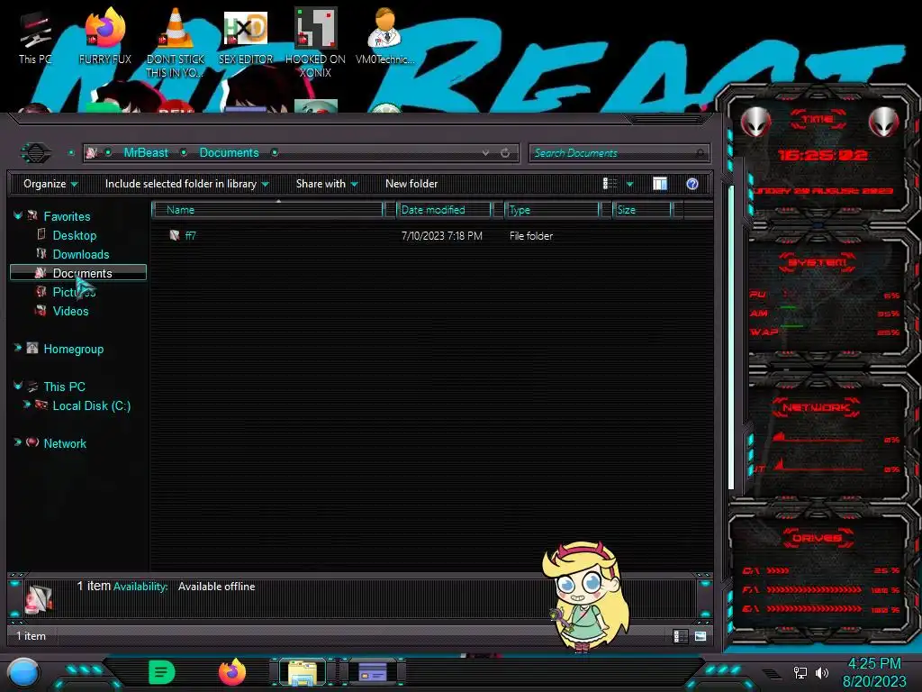Sort by the Size column header
The width and height of the screenshot is (922, 692).
pyautogui.click(x=641, y=209)
